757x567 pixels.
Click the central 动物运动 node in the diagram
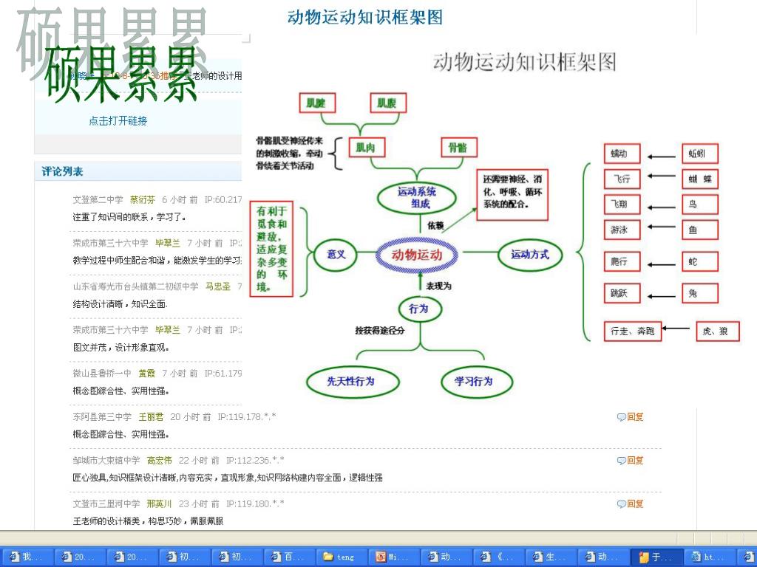coord(417,255)
